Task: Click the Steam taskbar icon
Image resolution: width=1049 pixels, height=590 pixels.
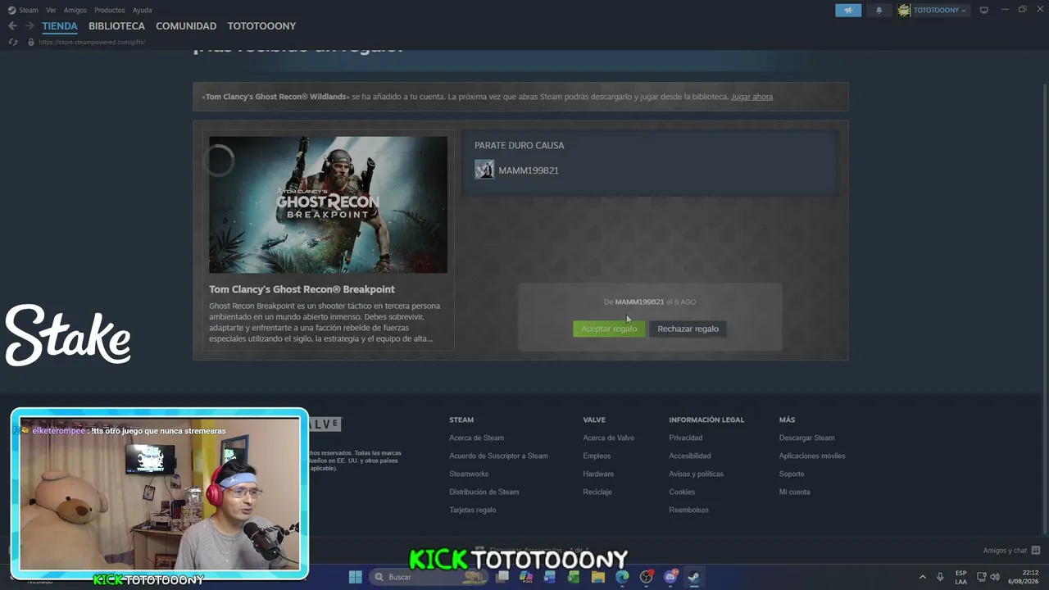Action: [694, 577]
